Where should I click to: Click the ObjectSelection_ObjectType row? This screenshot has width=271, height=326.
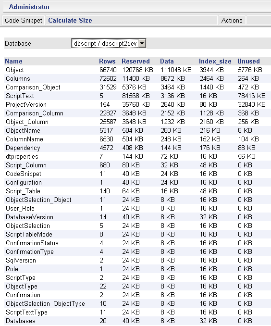point(137,304)
